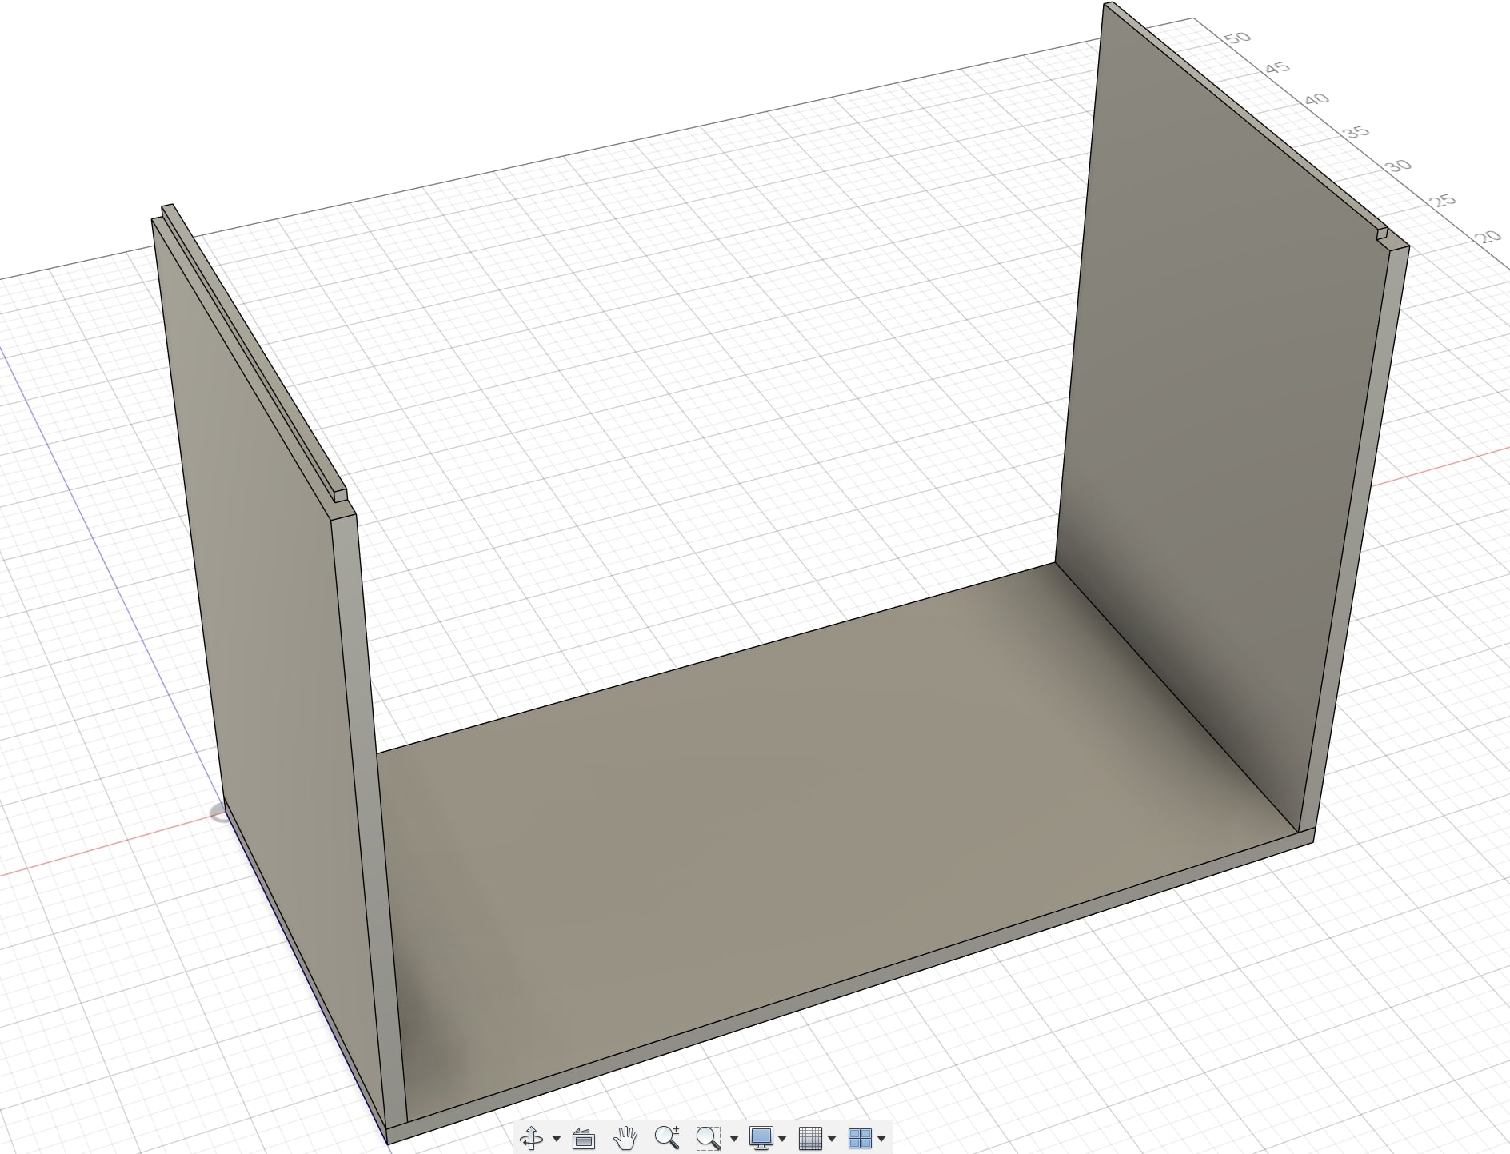Open the Grid and Snaps dropdown arrow
Image resolution: width=1510 pixels, height=1154 pixels.
point(832,1138)
